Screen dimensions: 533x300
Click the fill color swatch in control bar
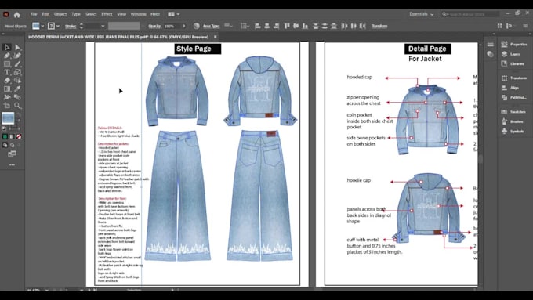click(36, 26)
